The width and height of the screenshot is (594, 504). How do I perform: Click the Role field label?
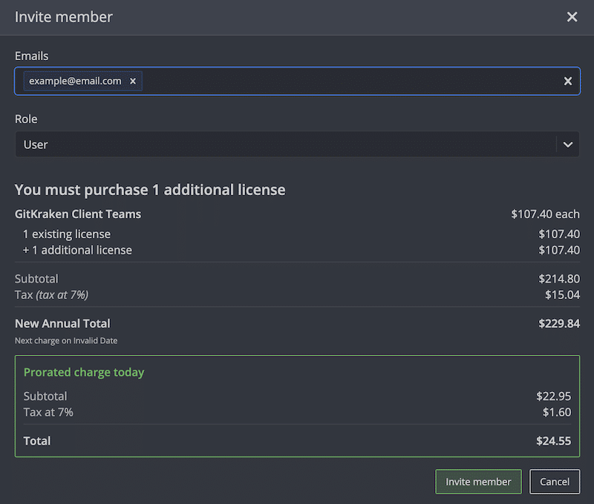(x=26, y=119)
